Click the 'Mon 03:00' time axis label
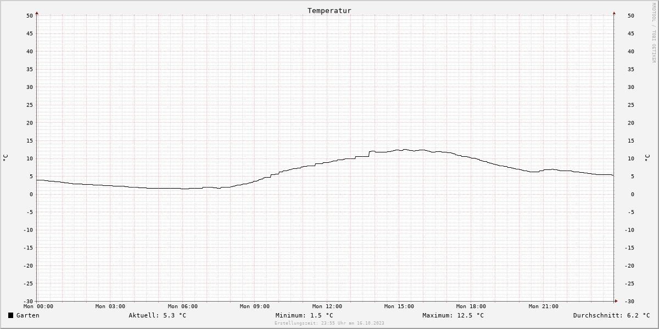The image size is (659, 329). pyautogui.click(x=110, y=307)
